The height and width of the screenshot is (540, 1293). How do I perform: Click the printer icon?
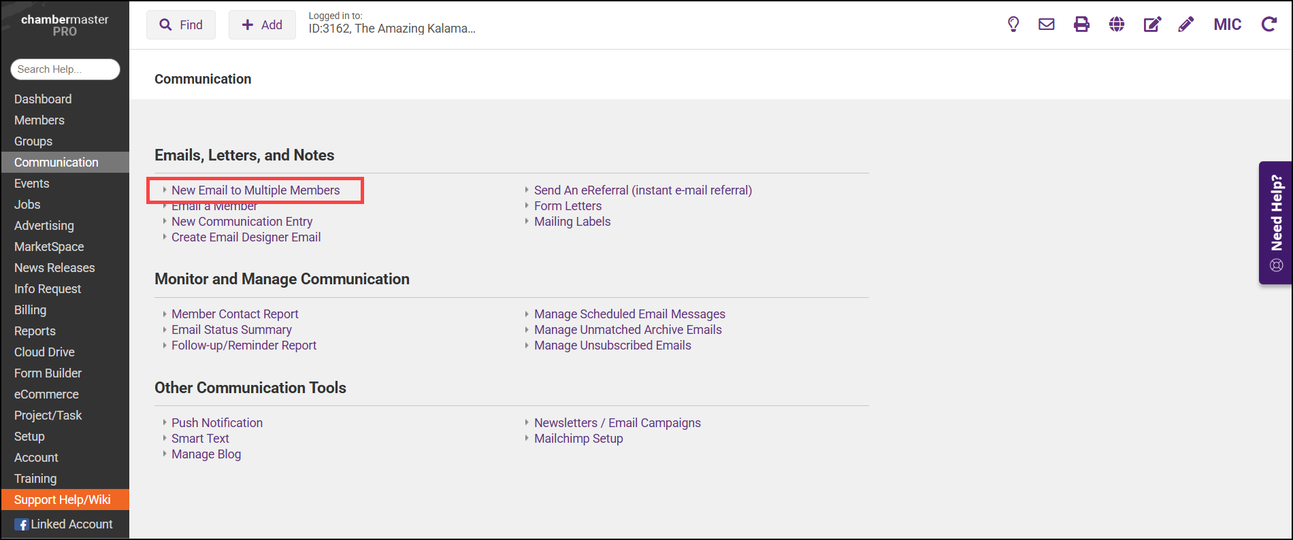tap(1081, 24)
